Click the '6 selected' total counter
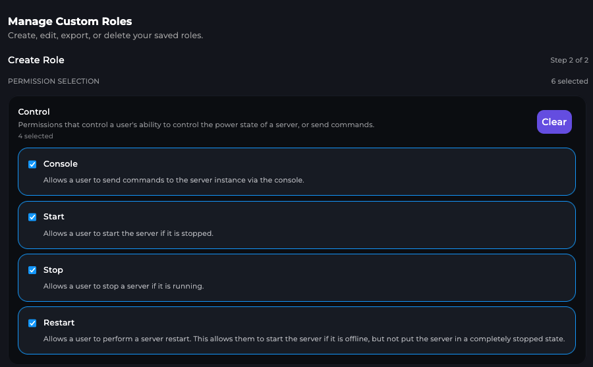 point(569,82)
